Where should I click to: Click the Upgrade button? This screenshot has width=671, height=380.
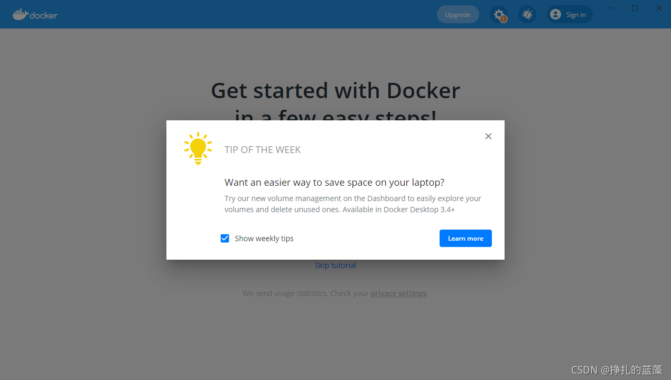click(458, 14)
